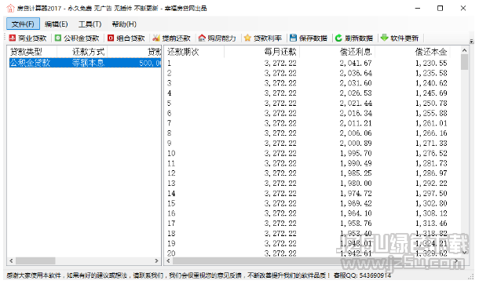Click up arrow of schedule vertical scrollbar
The width and height of the screenshot is (479, 284).
pyautogui.click(x=464, y=50)
